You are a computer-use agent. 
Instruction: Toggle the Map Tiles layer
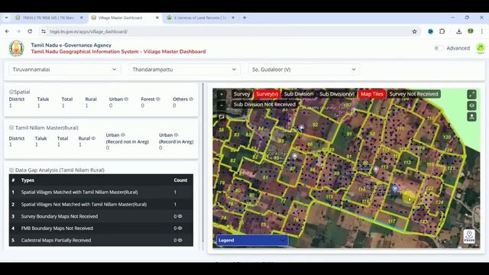click(x=372, y=94)
